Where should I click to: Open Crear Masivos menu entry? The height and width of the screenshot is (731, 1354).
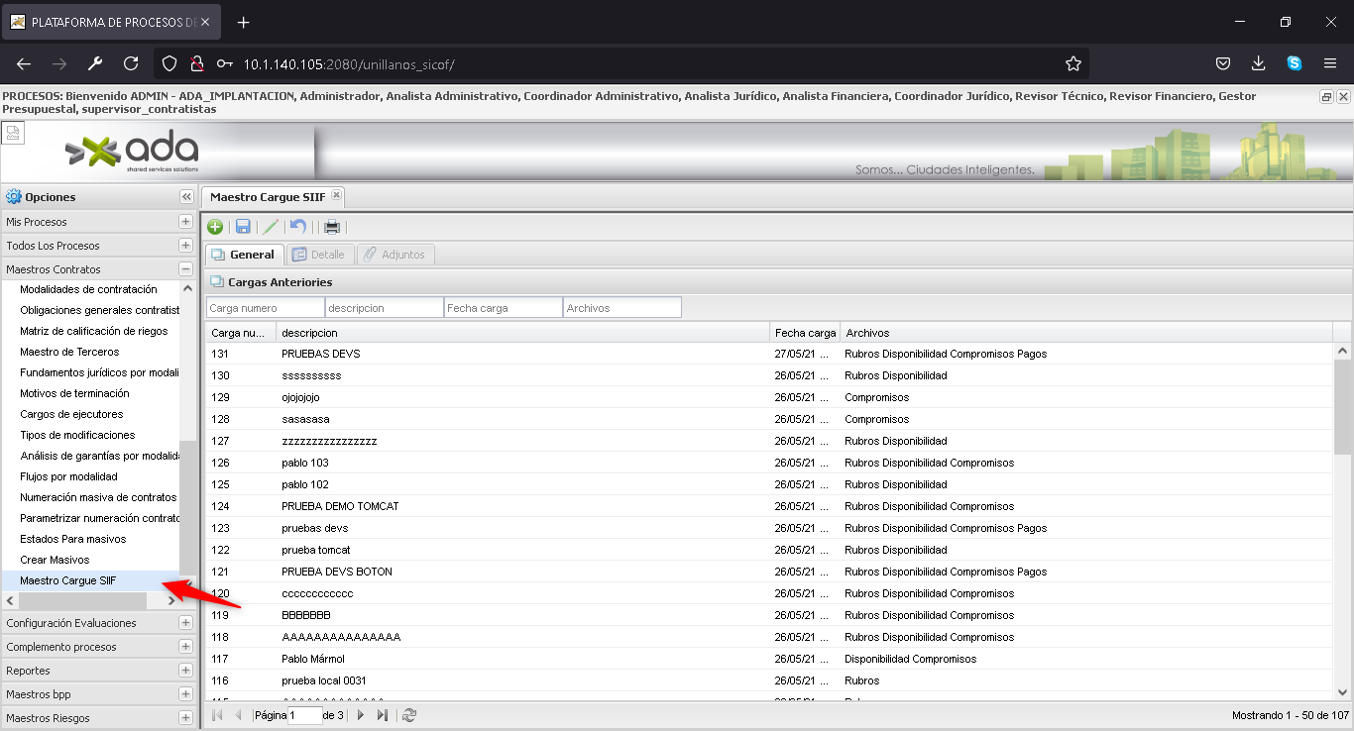tap(55, 560)
